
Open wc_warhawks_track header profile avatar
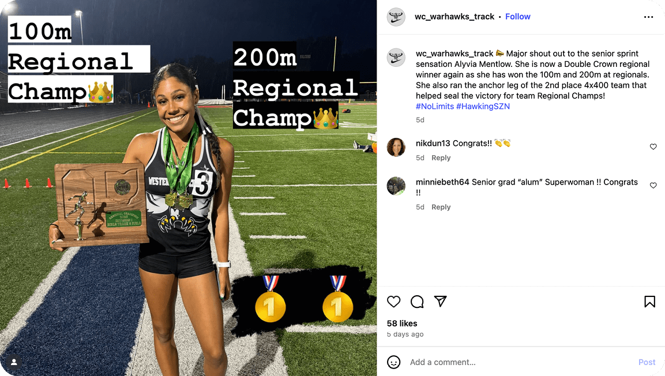[396, 17]
